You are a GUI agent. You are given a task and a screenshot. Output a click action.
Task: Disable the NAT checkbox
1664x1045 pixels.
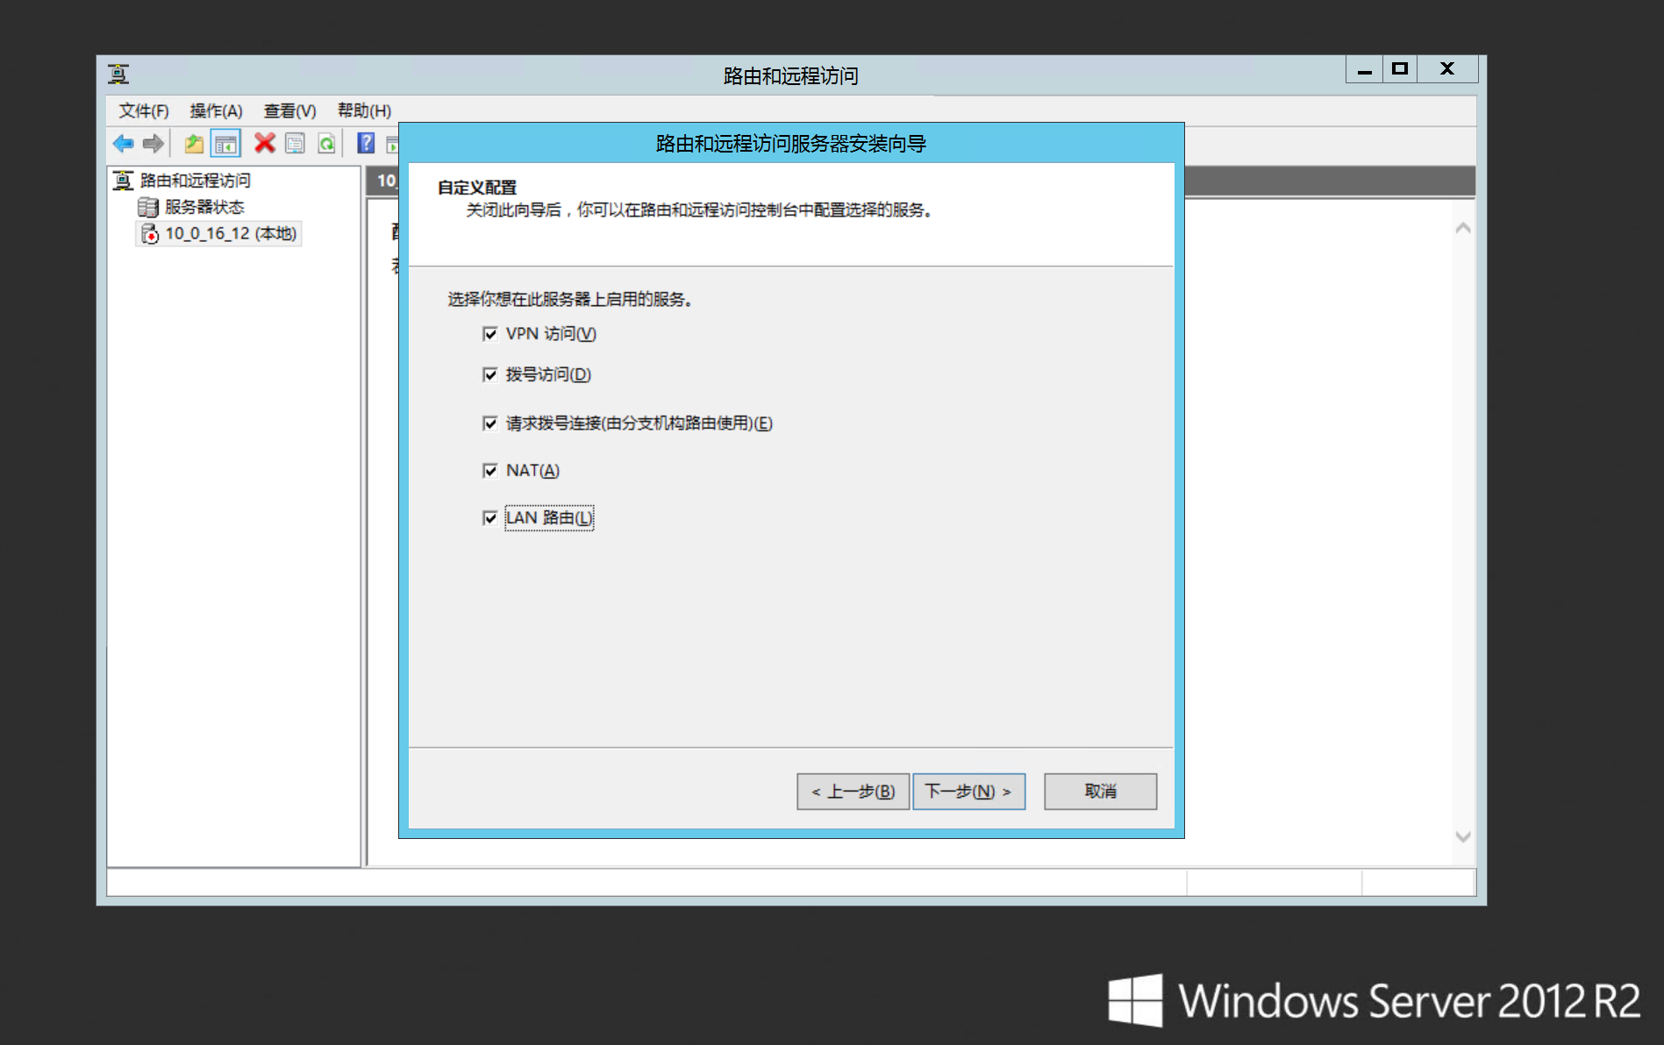point(490,471)
